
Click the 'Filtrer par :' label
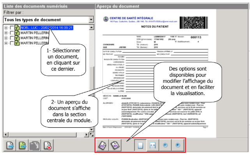(14, 12)
